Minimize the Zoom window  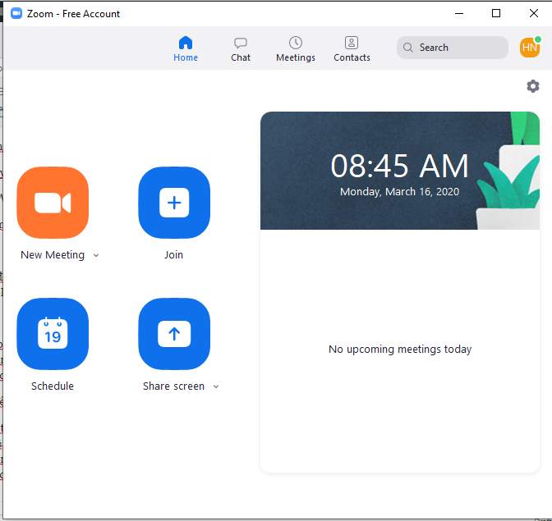point(458,13)
